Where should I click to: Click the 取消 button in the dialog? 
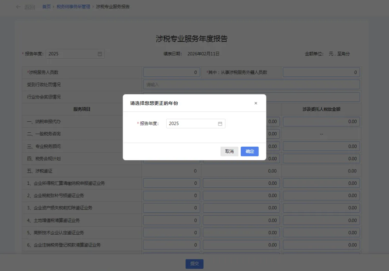229,151
